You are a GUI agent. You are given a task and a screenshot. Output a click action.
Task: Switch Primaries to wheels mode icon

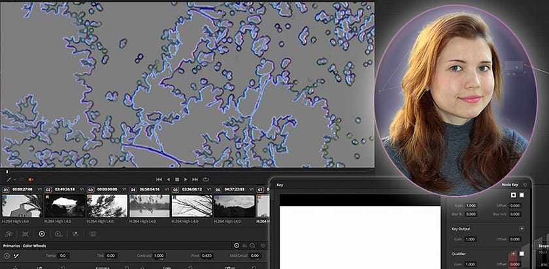point(237,245)
